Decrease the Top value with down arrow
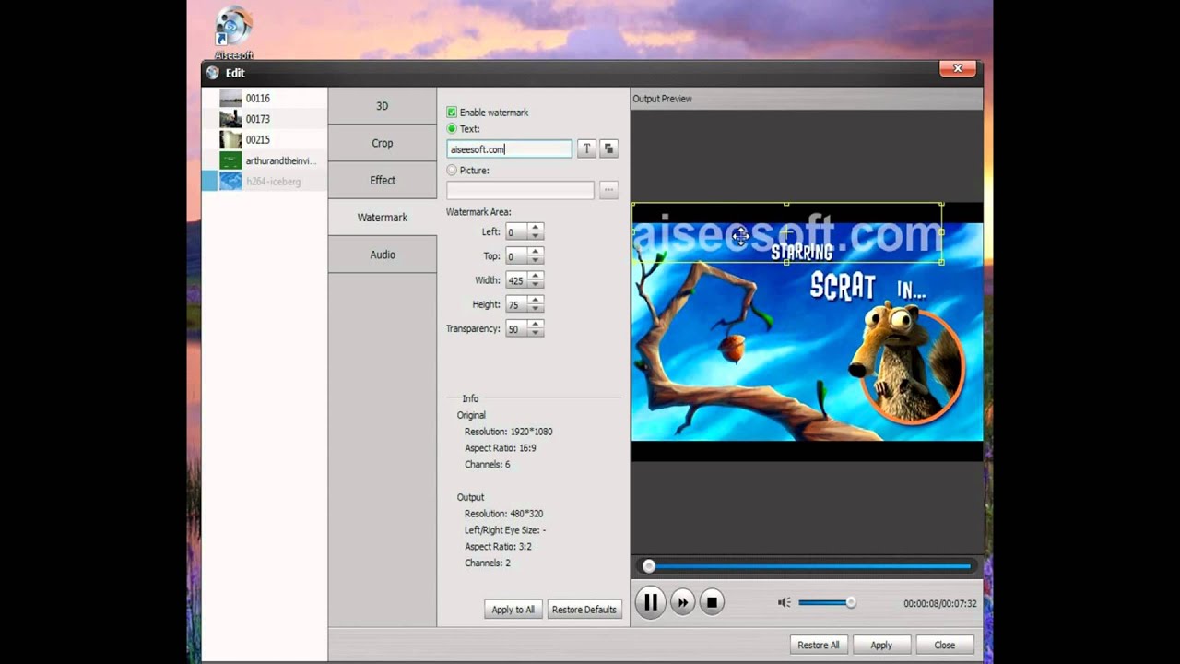The height and width of the screenshot is (664, 1180). [x=536, y=261]
